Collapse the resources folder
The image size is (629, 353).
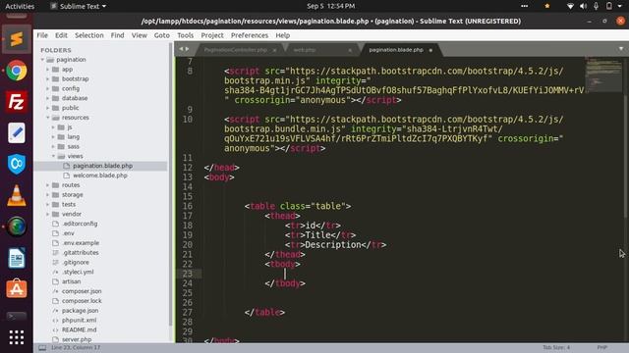pos(48,118)
